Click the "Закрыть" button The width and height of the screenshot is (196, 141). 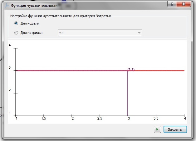click(x=175, y=130)
